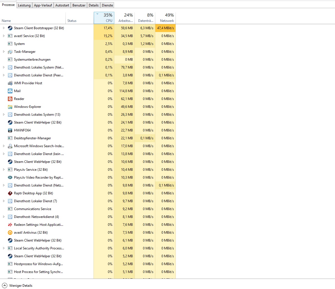Sort processes by CPU column header
The width and height of the screenshot is (335, 289).
coord(104,18)
